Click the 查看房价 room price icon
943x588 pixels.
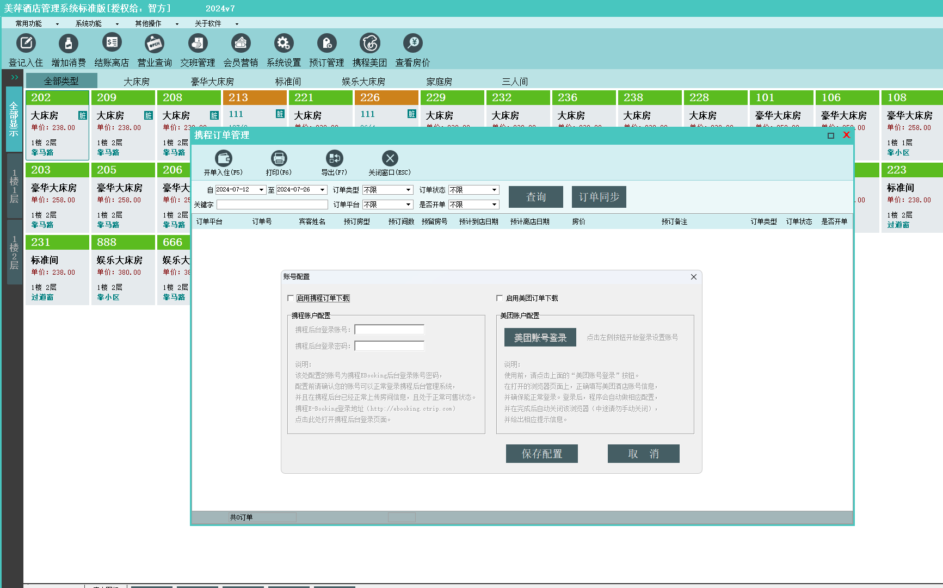[x=412, y=44]
